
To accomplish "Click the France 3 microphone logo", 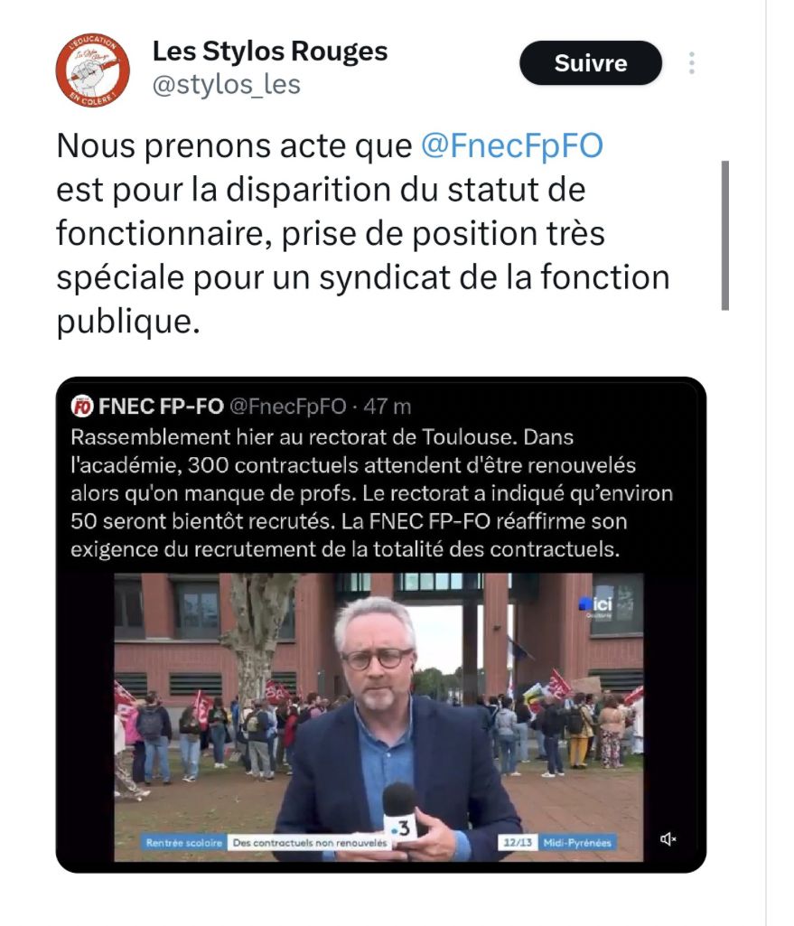I will 401,828.
